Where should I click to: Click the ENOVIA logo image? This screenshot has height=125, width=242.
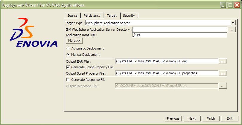[x=34, y=33]
